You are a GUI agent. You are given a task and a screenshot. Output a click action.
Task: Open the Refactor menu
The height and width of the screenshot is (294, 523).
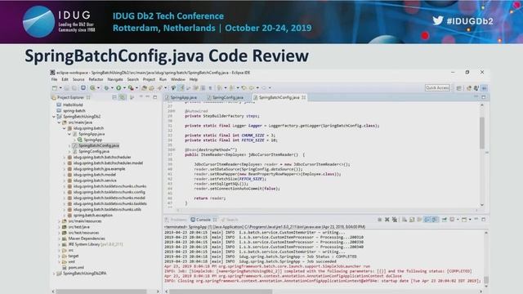click(96, 79)
